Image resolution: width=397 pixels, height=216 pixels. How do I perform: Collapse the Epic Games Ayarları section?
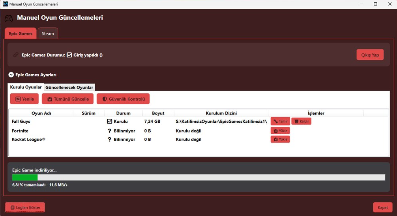(11, 75)
